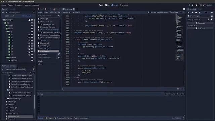The height and width of the screenshot is (121, 215).
Task: Open the Отладчик (1) bottom panel
Action: coord(50,118)
